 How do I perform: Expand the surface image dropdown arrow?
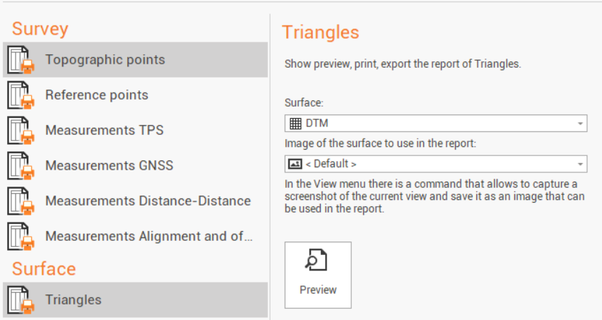coord(580,164)
